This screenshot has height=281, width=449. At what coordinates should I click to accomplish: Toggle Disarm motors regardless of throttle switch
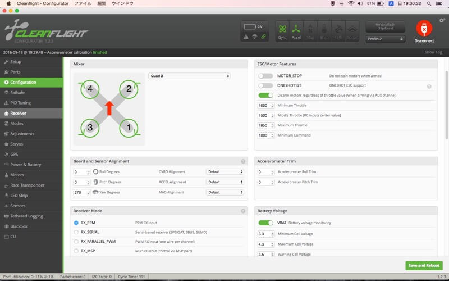click(265, 95)
